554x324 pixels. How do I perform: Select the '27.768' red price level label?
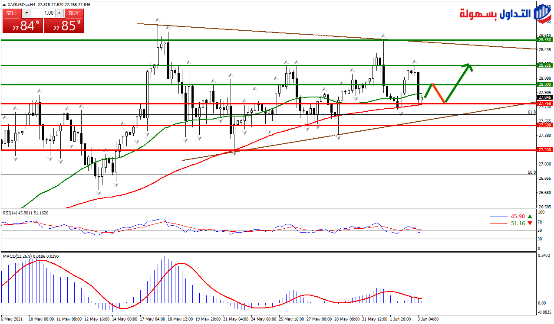pyautogui.click(x=544, y=104)
